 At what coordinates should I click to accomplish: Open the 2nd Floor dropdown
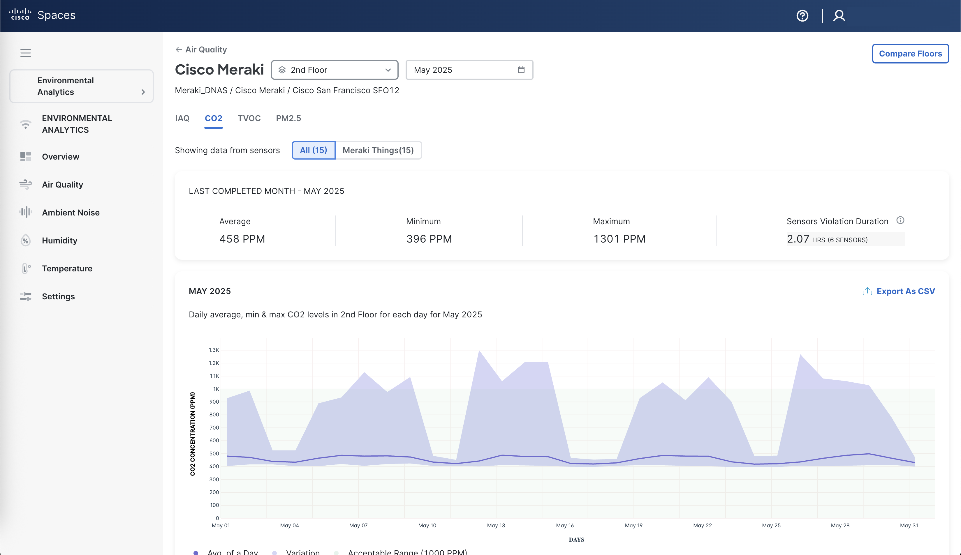[335, 70]
